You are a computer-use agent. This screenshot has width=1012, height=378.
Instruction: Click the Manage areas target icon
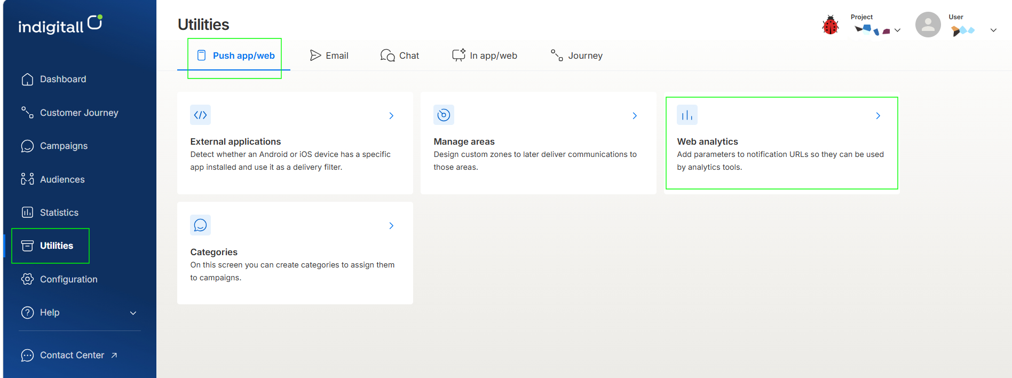[444, 115]
